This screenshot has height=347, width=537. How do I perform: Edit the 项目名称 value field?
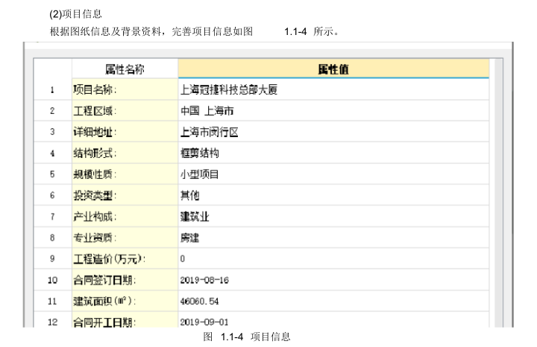[333, 90]
